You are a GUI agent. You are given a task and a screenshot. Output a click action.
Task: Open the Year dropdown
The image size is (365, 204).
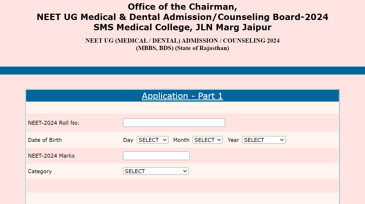263,140
